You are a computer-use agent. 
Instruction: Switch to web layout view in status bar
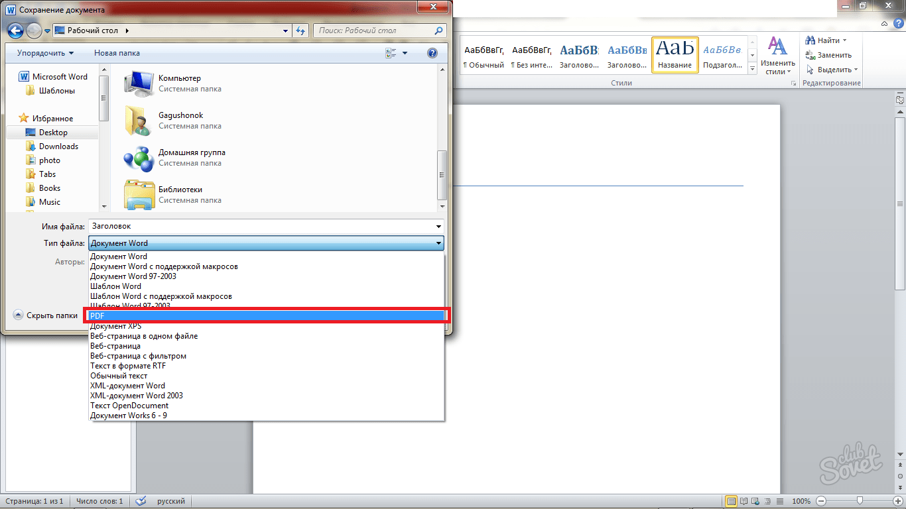pyautogui.click(x=755, y=501)
